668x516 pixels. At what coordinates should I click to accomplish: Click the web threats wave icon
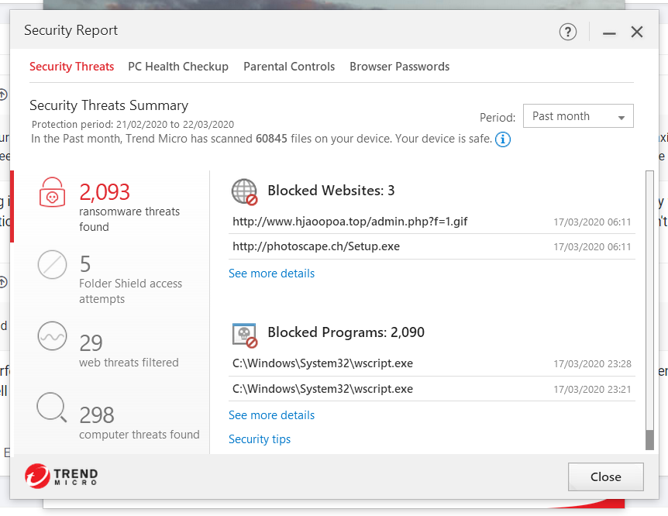tap(53, 336)
